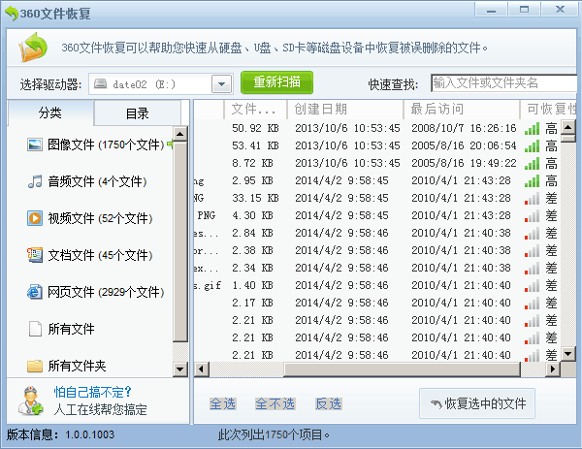Minimize the 360文件恢复 window
Image resolution: width=582 pixels, height=449 pixels.
[491, 10]
